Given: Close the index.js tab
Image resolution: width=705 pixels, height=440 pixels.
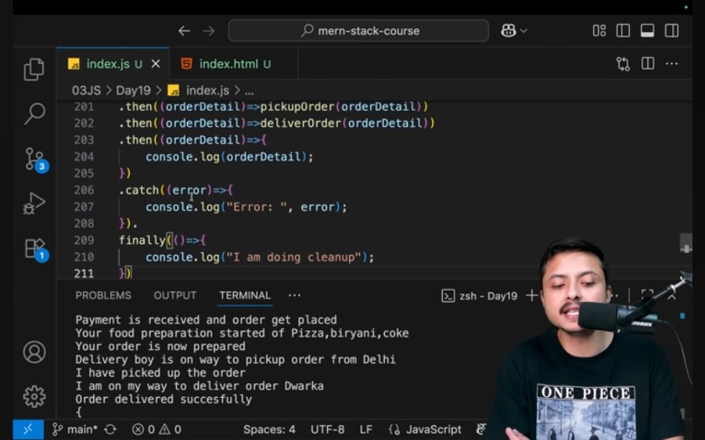Looking at the screenshot, I should point(156,64).
